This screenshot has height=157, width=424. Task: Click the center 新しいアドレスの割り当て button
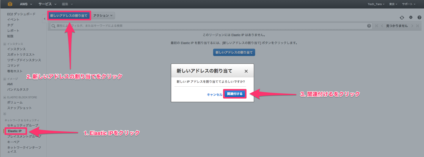point(234,52)
